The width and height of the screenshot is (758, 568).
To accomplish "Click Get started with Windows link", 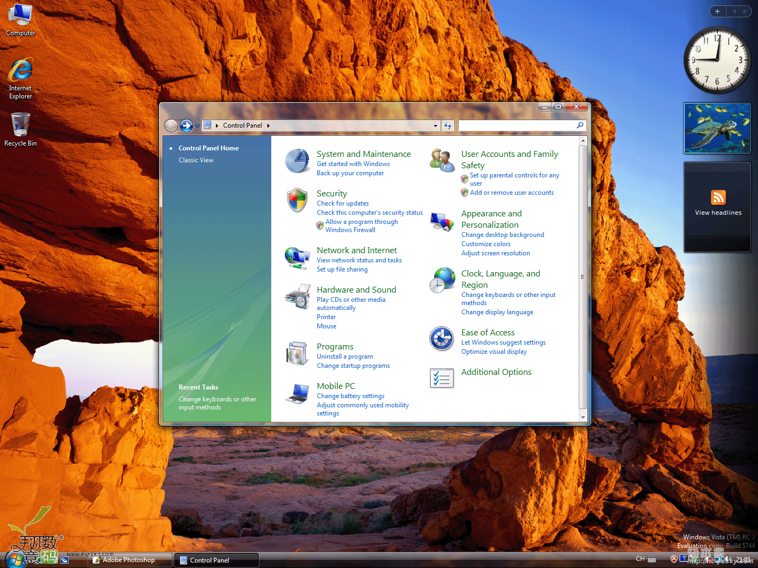I will 353,164.
